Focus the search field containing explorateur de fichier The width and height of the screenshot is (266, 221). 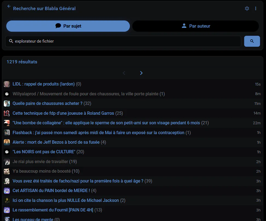(123, 41)
